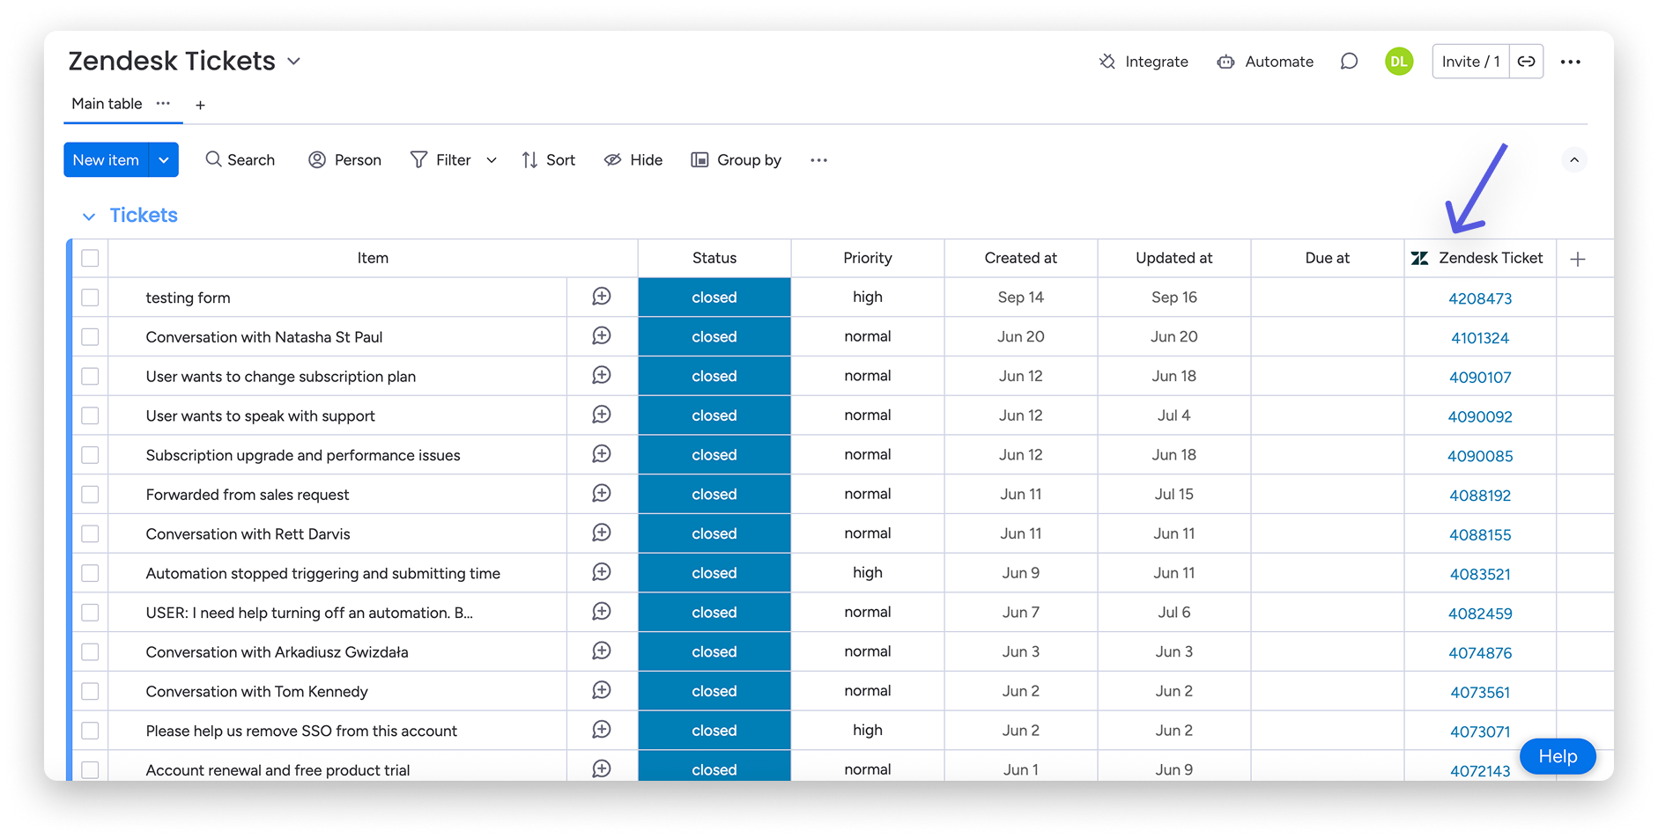Screen dimensions: 1658x838
Task: Open updates for change subscription plan item
Action: 602,376
